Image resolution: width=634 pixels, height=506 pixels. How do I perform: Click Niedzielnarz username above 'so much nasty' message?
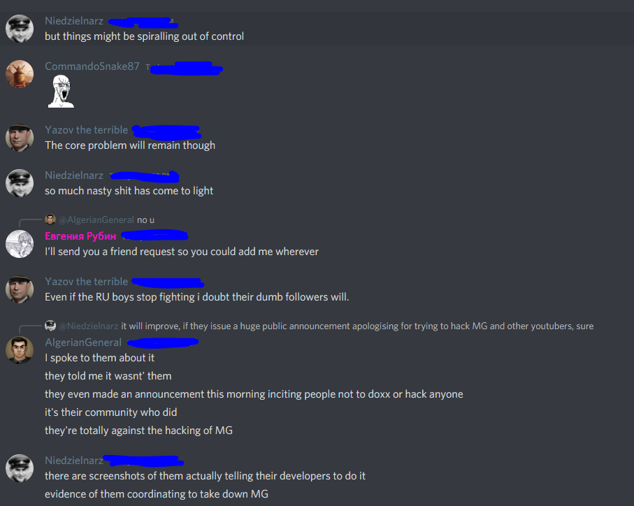click(x=74, y=175)
